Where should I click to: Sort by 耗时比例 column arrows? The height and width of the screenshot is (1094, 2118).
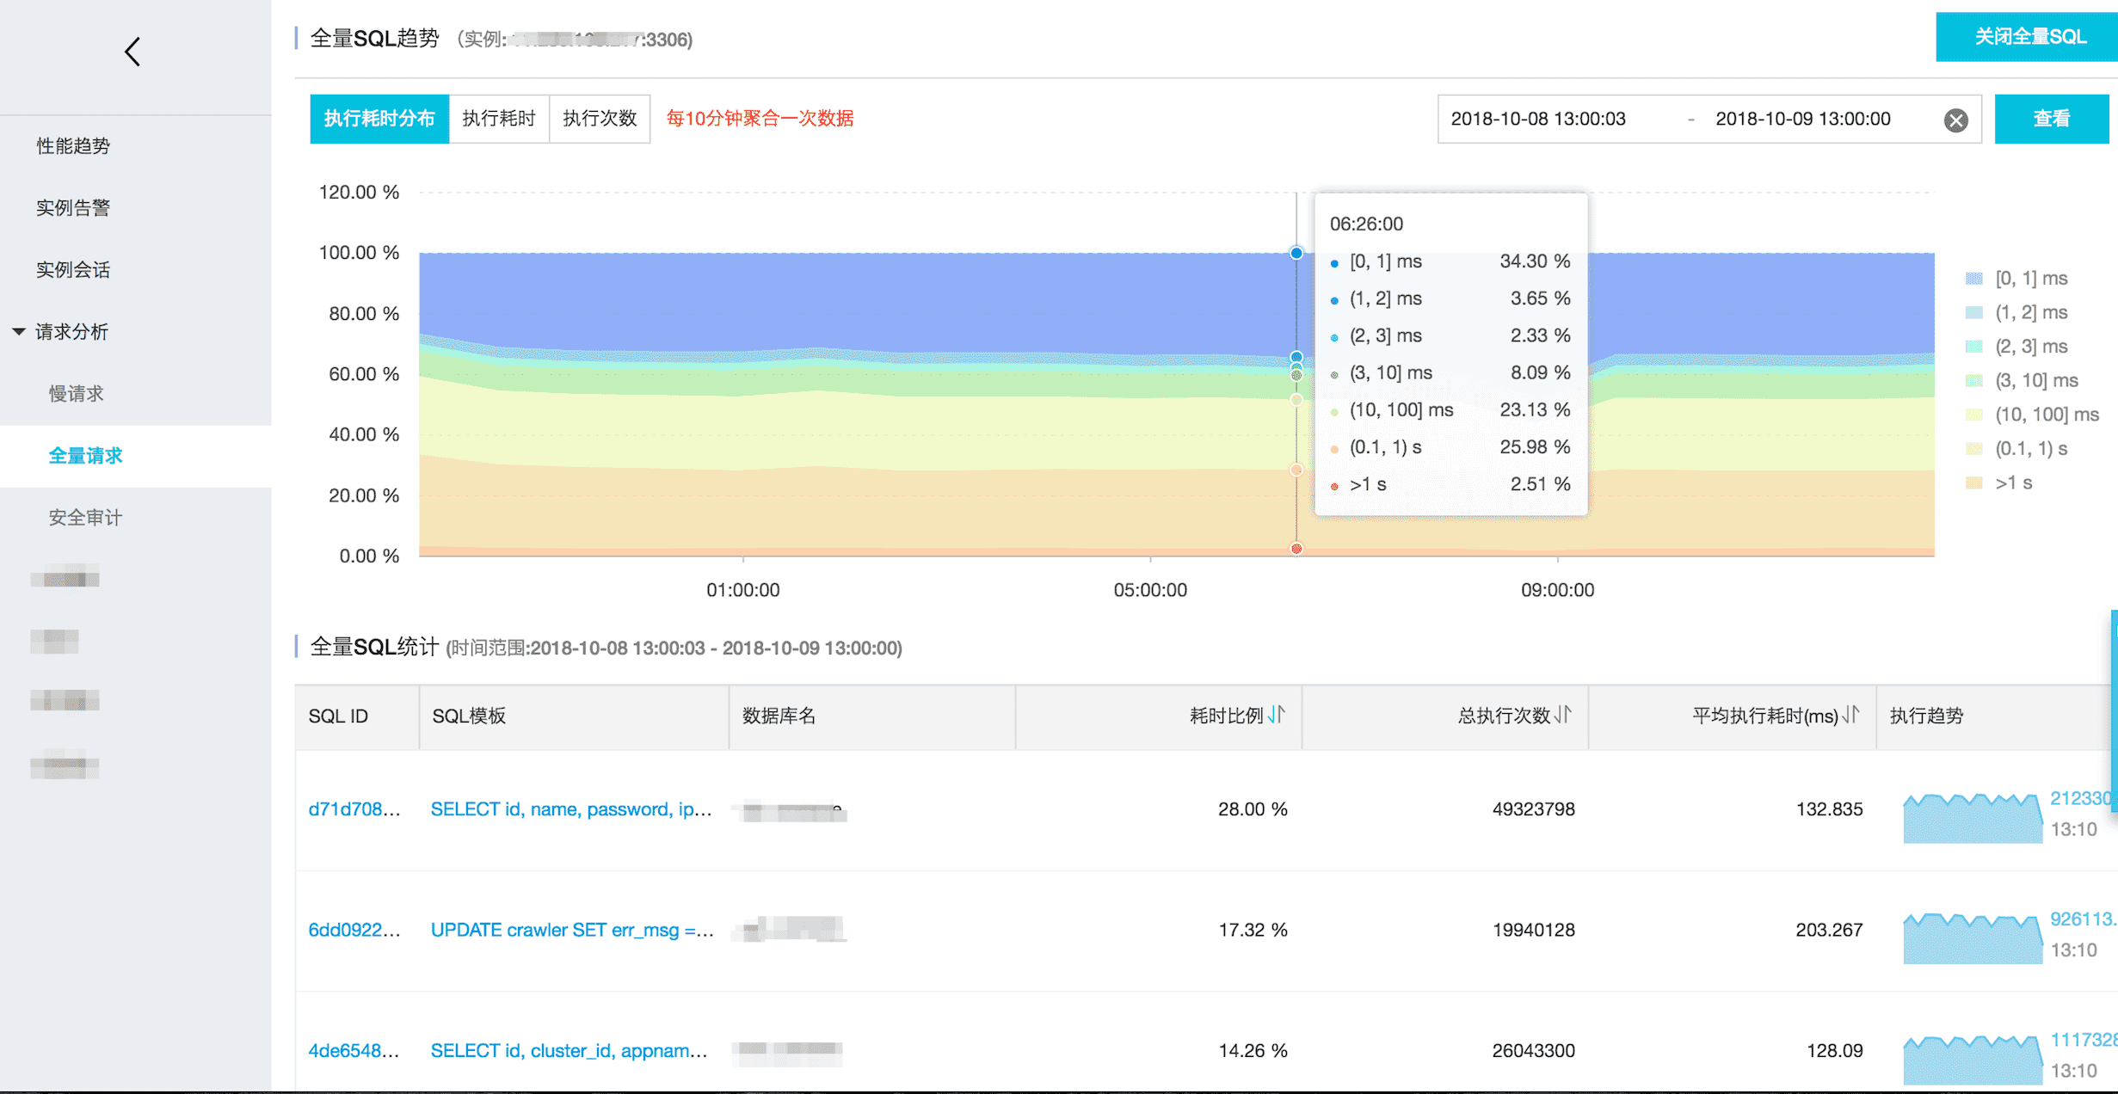coord(1277,715)
